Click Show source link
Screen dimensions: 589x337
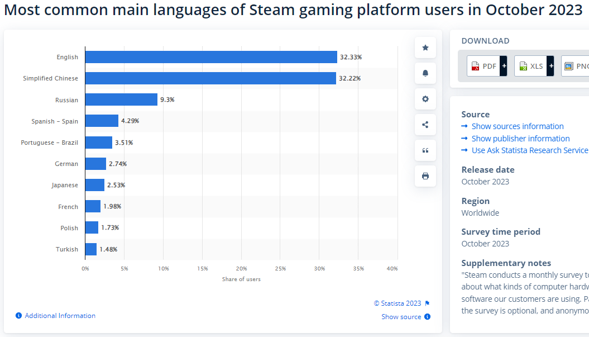(401, 317)
